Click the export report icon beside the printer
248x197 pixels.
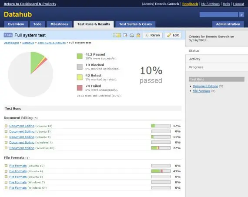coord(125,35)
